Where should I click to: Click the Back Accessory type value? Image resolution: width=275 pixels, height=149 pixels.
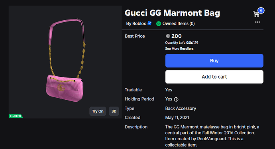coord(181,108)
